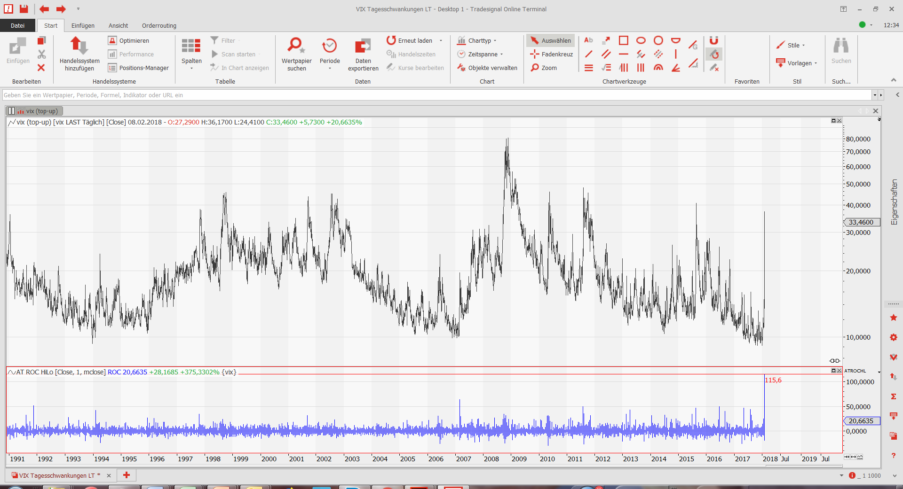
Task: Choose the text annotation Ab tool
Action: [588, 40]
